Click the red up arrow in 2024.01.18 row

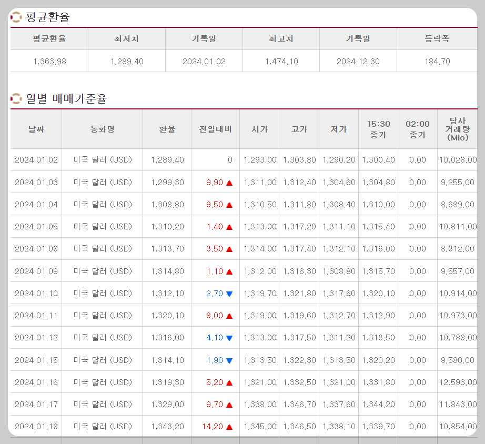point(229,427)
